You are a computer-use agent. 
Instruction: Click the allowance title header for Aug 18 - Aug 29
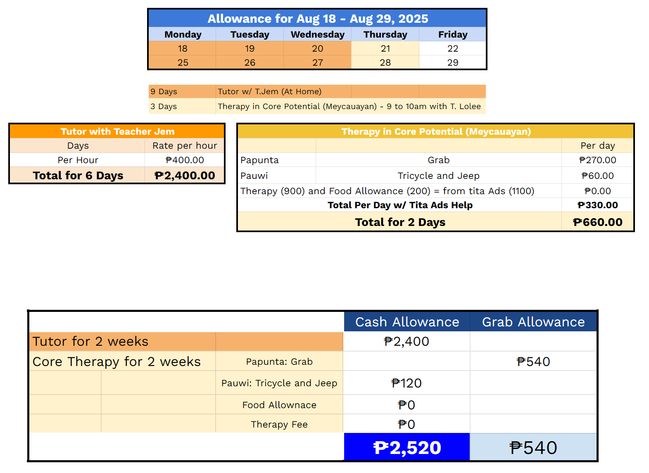pyautogui.click(x=317, y=19)
